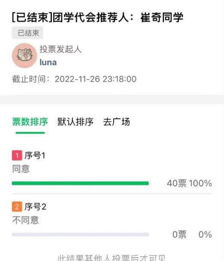Open the Hello Kitty avatar of luna
Viewport: 224px width, 261px height.
click(x=24, y=56)
